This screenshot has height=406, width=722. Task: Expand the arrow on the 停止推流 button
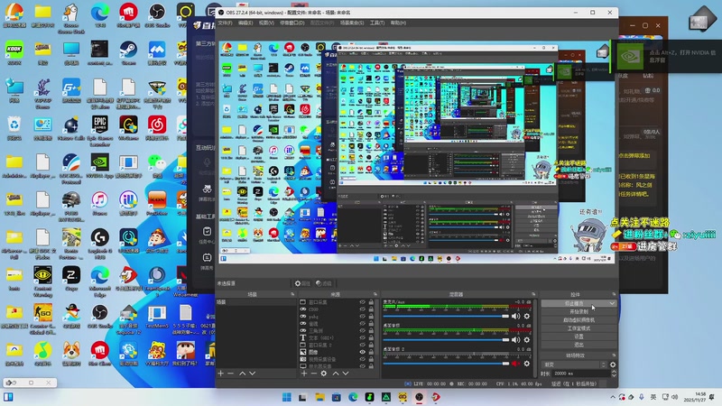pos(612,303)
